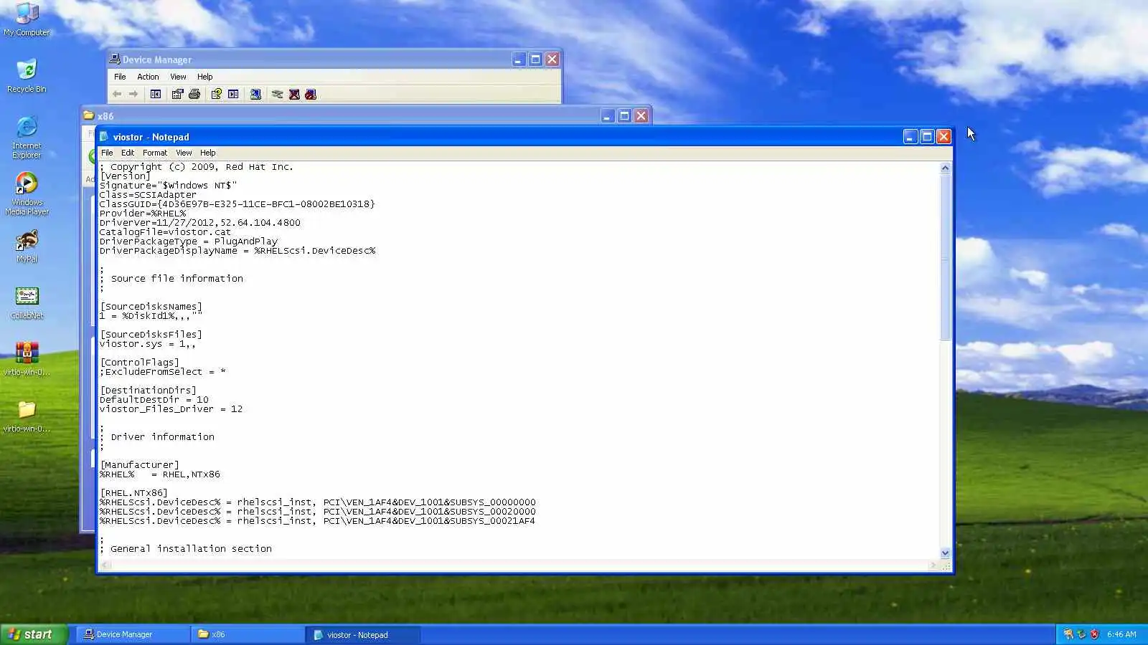1148x645 pixels.
Task: Click the Help question-mark icon in Device Manager toolbar
Action: click(216, 94)
